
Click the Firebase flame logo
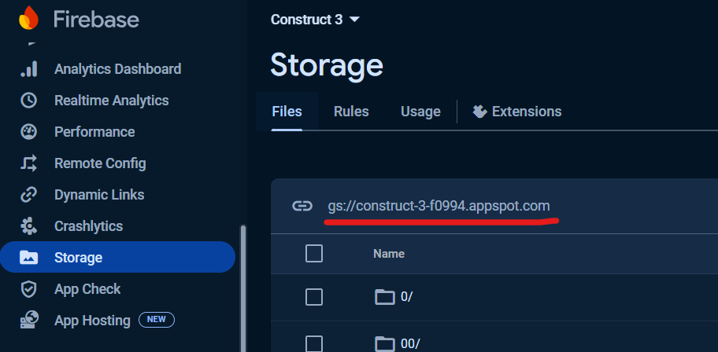click(x=28, y=18)
